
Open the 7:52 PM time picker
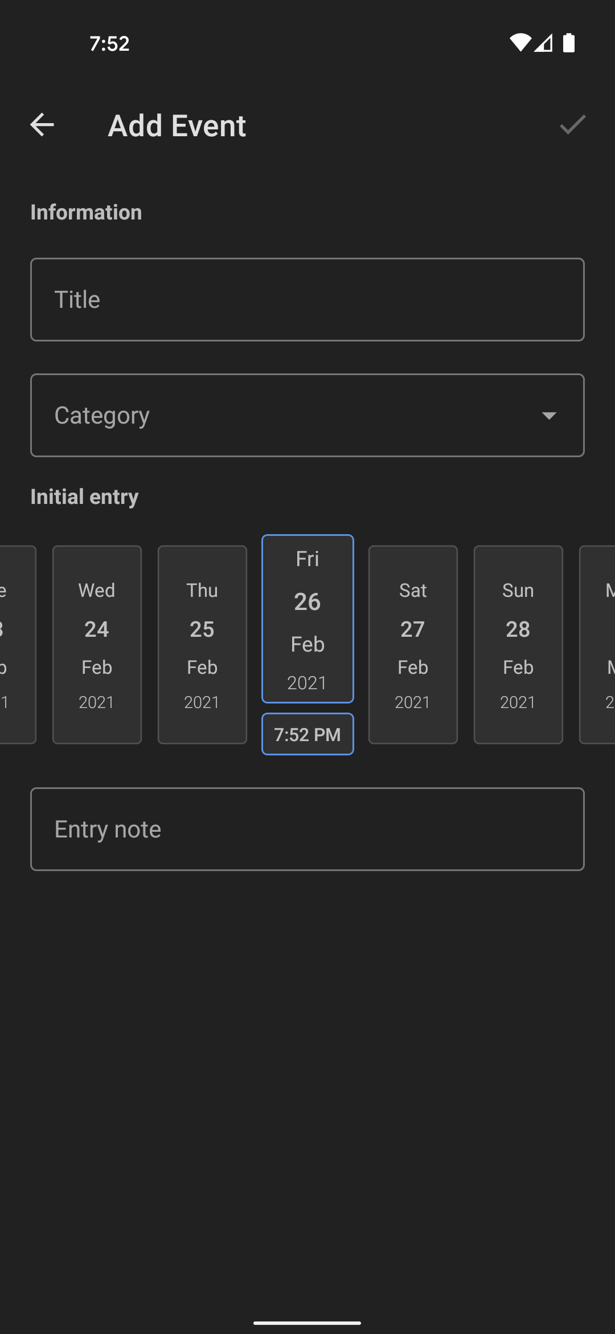pos(307,734)
